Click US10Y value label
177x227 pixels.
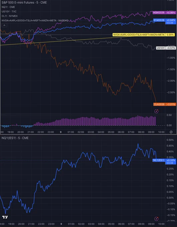[161, 48]
